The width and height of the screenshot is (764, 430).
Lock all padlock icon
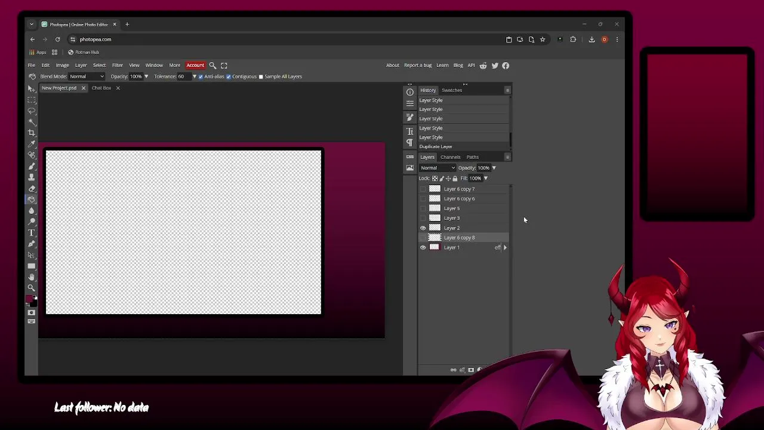(x=455, y=179)
